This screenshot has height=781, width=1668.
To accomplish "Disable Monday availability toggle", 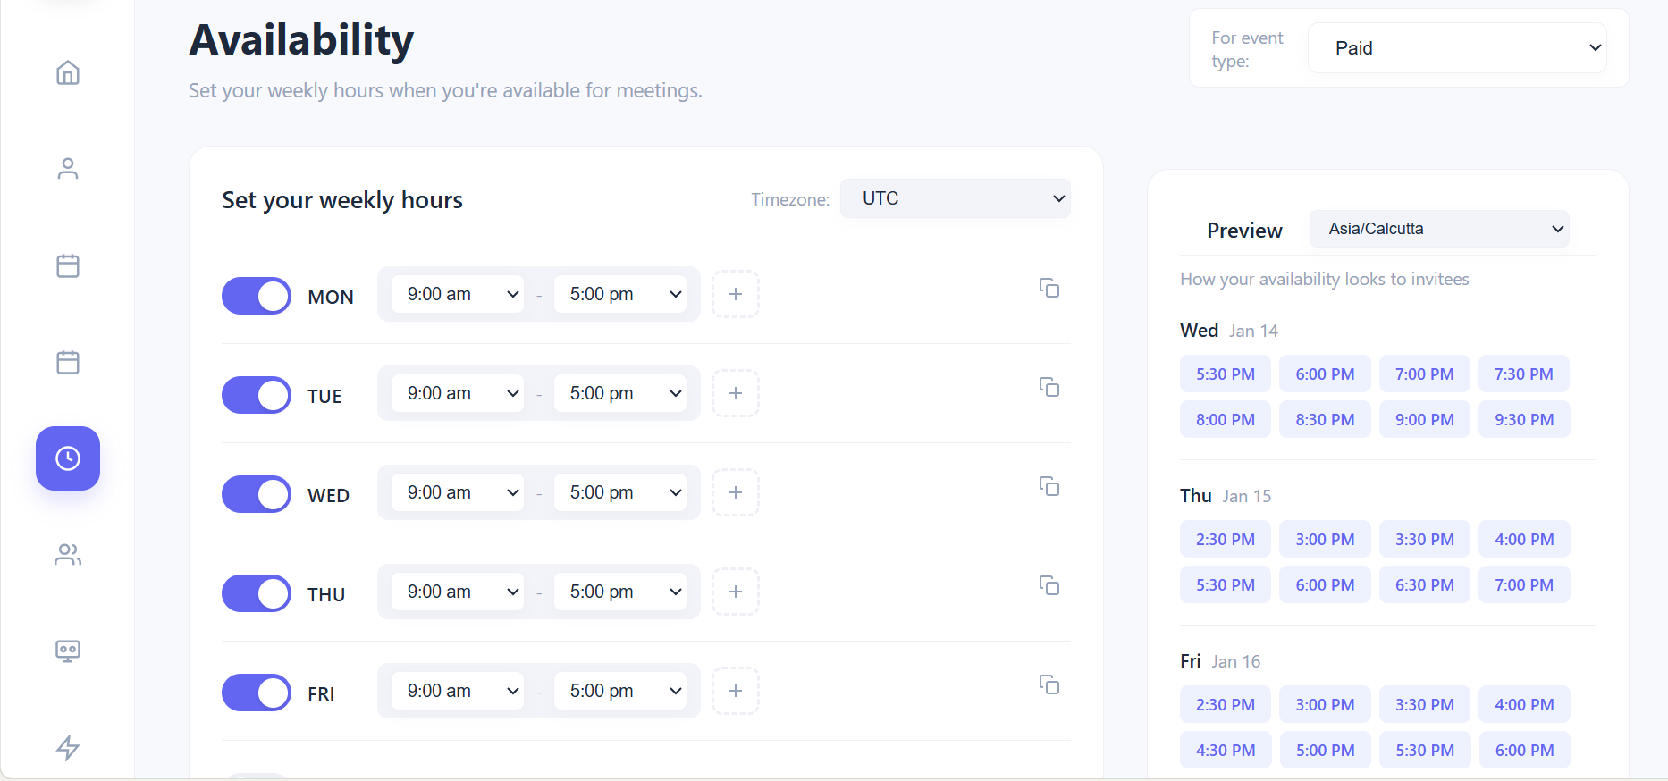I will click(x=257, y=296).
